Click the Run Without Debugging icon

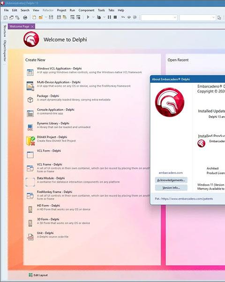click(x=99, y=17)
